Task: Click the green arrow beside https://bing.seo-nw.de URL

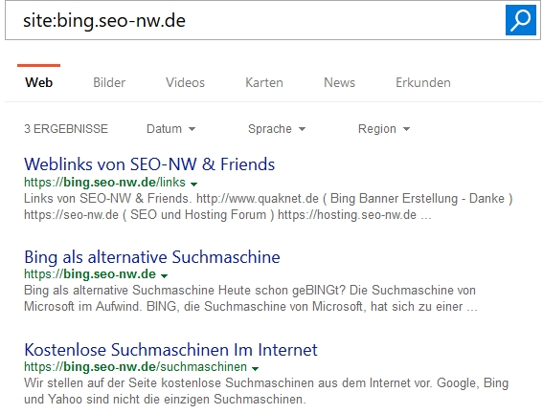Action: pos(165,276)
